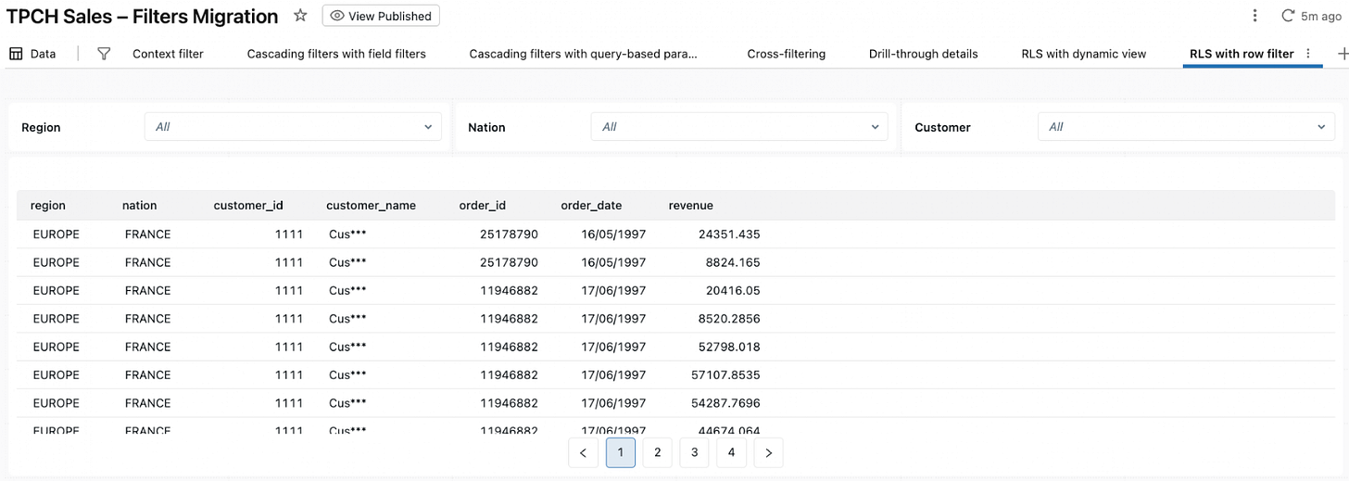Go to next results page
Viewport: 1349px width, 481px height.
[768, 452]
